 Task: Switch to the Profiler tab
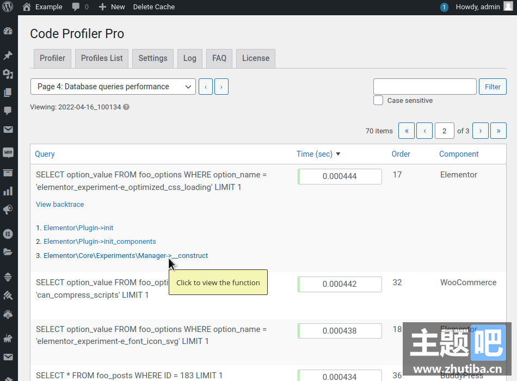[x=52, y=58]
